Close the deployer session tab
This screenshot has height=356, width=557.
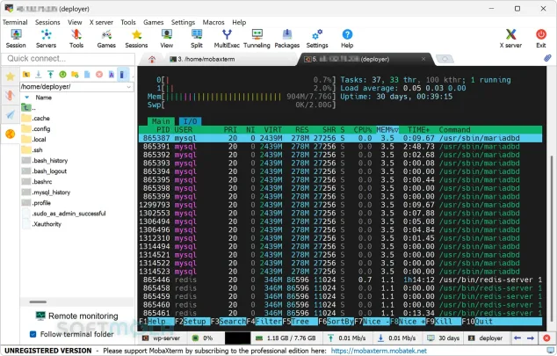pos(423,59)
